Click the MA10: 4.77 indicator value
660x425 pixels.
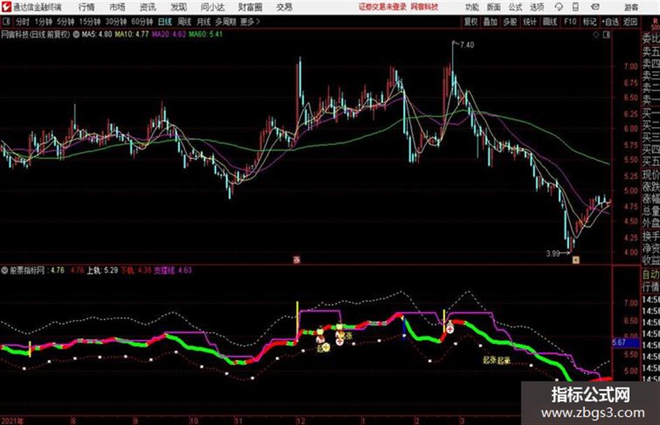tap(132, 34)
